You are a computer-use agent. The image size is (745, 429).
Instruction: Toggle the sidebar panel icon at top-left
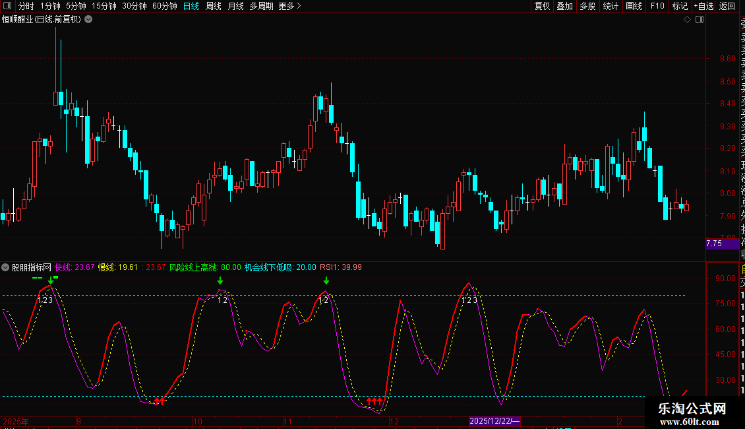point(7,6)
